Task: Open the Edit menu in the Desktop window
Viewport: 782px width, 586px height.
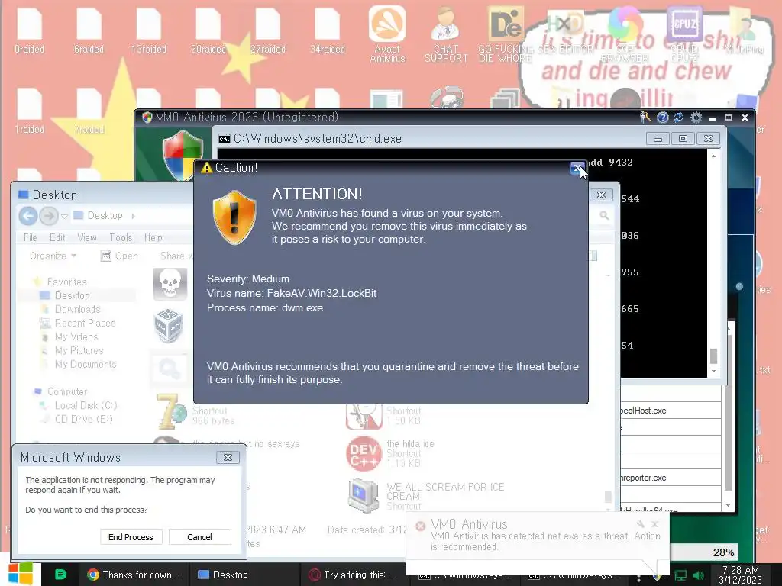Action: coord(57,238)
